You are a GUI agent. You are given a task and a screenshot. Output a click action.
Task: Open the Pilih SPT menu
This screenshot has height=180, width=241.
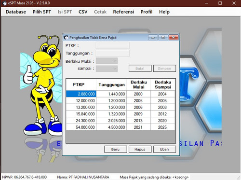click(42, 12)
